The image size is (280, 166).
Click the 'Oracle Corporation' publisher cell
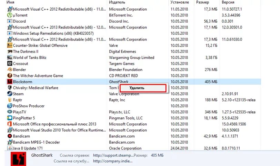pyautogui.click(x=125, y=148)
